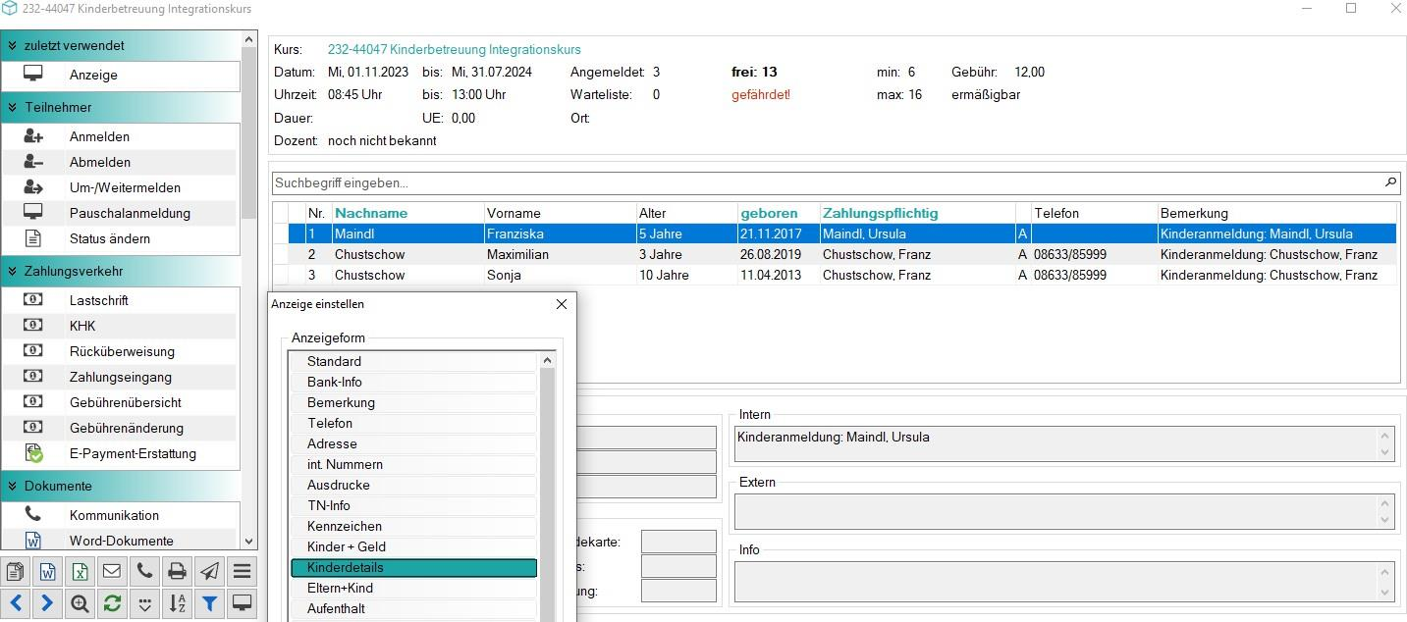
Task: Click the paper plane send icon
Action: (x=209, y=571)
